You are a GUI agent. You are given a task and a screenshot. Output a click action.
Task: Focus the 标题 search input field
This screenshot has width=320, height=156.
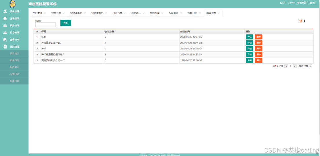(x=45, y=25)
